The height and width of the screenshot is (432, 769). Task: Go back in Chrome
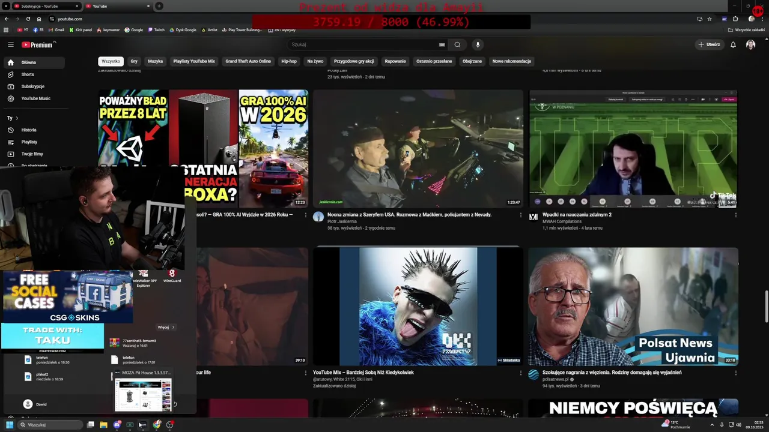pos(7,19)
